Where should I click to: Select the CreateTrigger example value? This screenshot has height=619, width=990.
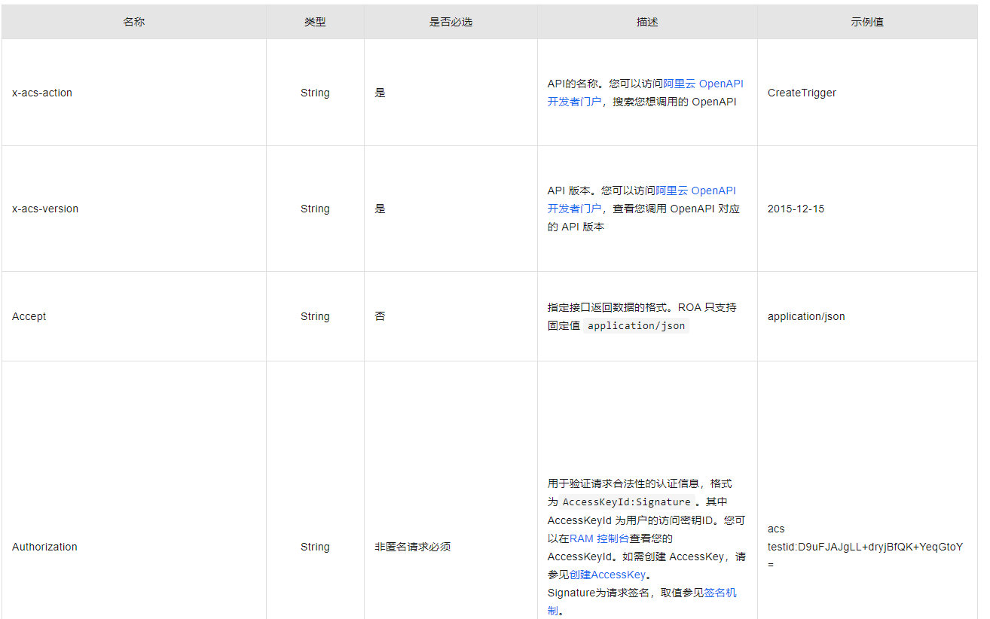tap(802, 93)
